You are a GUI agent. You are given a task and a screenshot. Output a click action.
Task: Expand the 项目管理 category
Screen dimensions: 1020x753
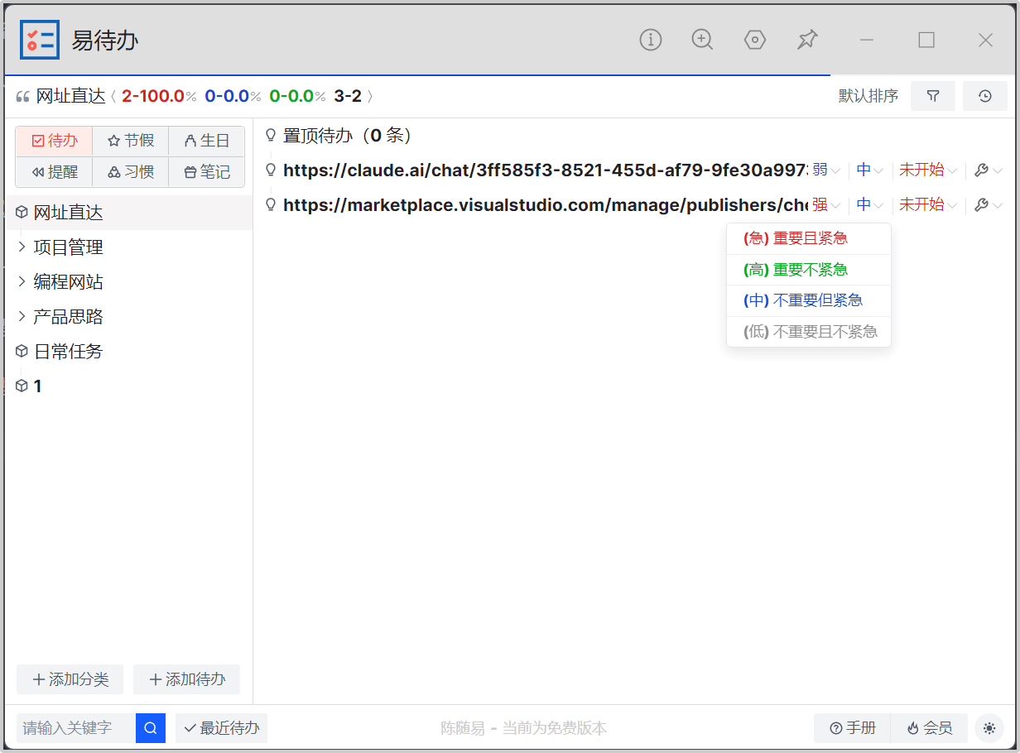tap(22, 247)
